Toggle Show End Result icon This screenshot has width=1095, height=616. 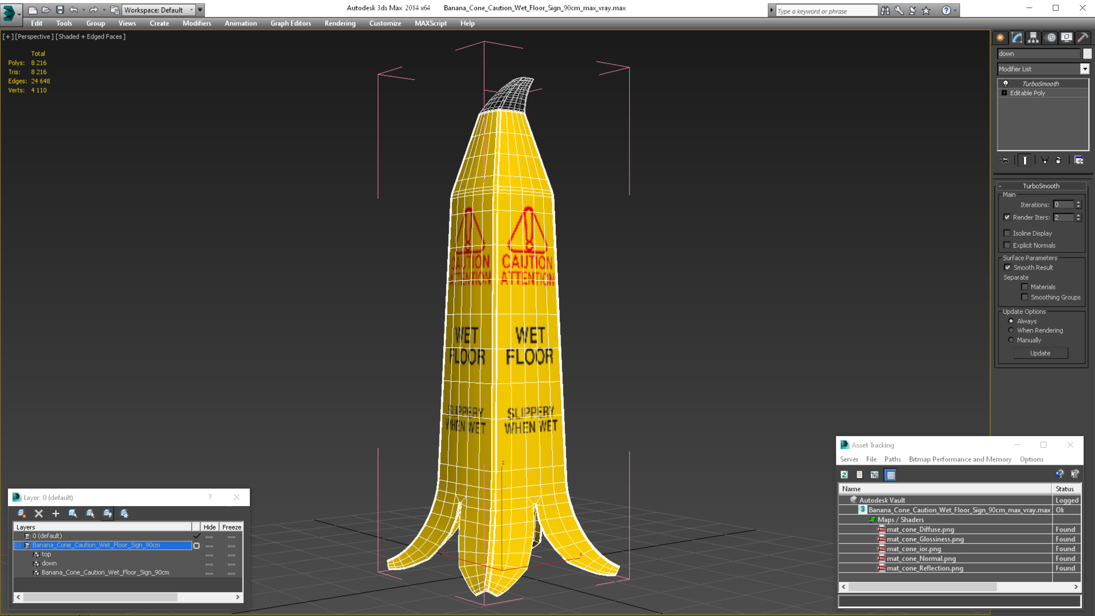[x=1025, y=160]
